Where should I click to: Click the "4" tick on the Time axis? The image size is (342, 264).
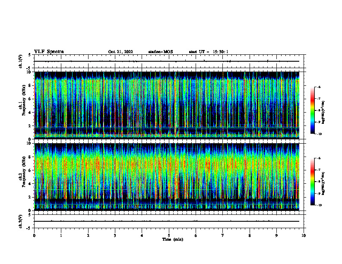click(x=142, y=236)
